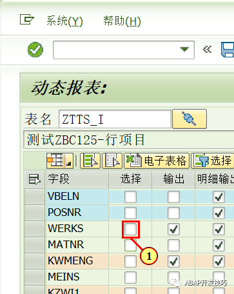The image size is (234, 294).
Task: Select the row header for MEINS
Action: tap(35, 277)
